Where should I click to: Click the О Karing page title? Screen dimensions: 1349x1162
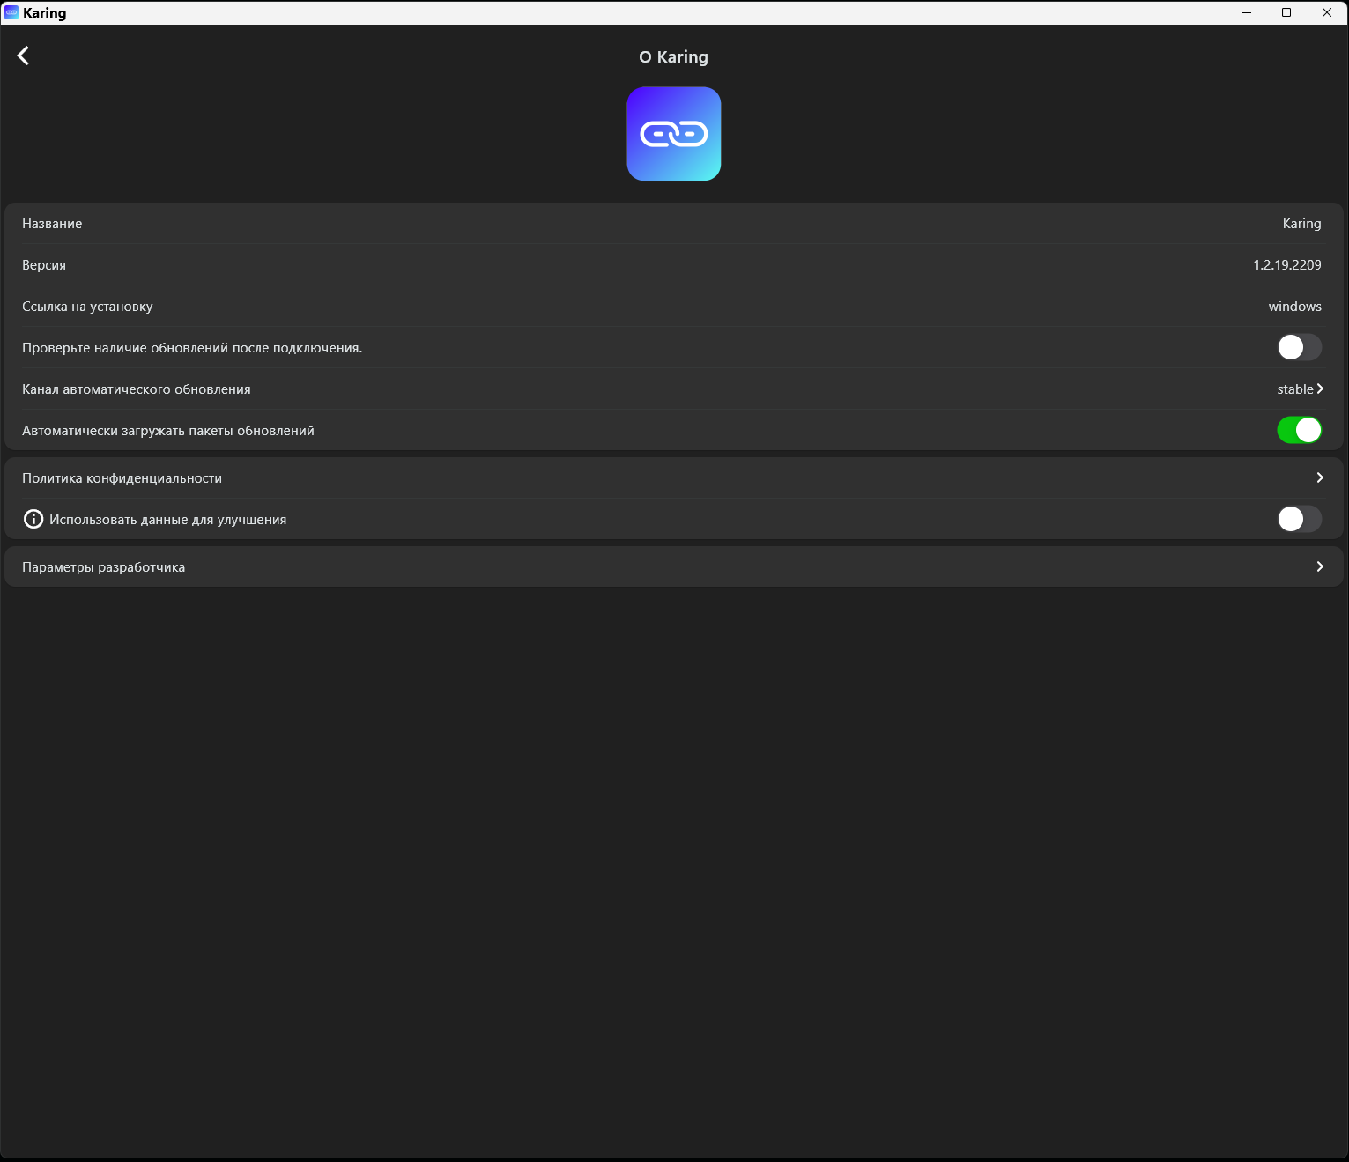pos(673,56)
